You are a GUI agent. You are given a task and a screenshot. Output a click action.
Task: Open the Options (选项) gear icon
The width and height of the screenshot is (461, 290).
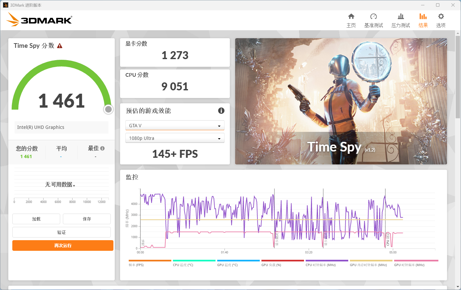click(441, 17)
